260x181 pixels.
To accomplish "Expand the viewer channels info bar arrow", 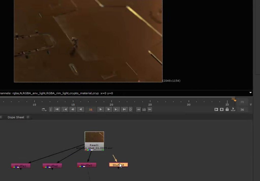I will (251, 93).
